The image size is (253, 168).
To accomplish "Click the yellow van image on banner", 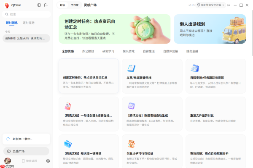I will coord(234,31).
